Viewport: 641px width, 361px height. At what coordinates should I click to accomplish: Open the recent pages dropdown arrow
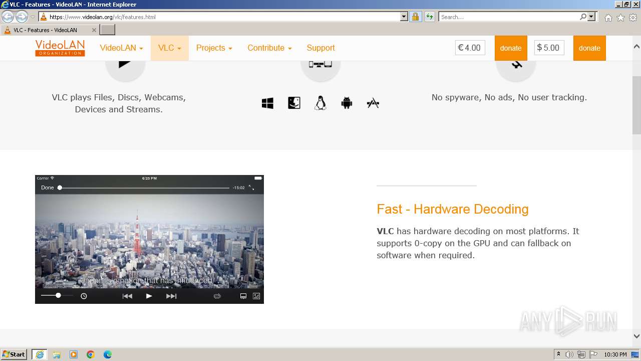coord(33,17)
